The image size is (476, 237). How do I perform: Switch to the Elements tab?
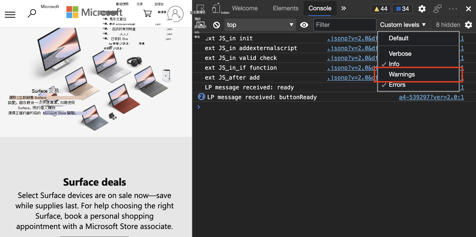[x=286, y=8]
